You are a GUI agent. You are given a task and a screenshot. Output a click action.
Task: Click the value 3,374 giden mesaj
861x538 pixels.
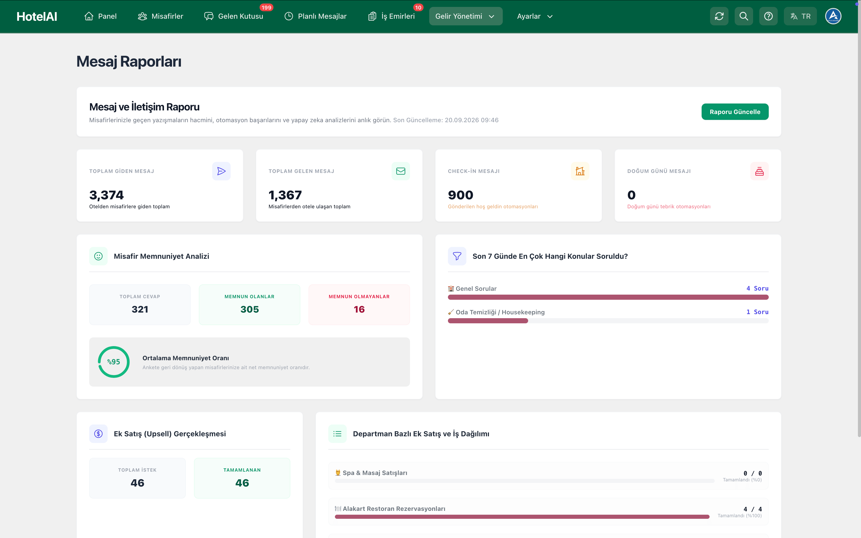click(106, 195)
